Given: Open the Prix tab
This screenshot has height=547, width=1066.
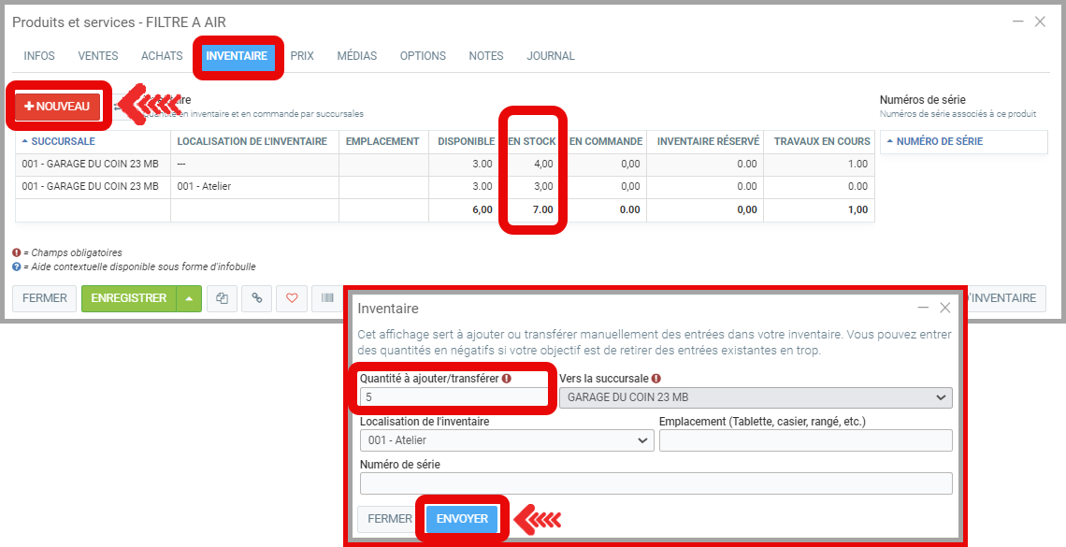Looking at the screenshot, I should coord(302,56).
